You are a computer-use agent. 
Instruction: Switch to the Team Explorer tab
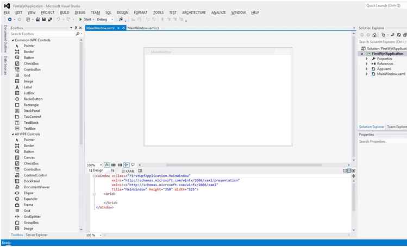(397, 126)
